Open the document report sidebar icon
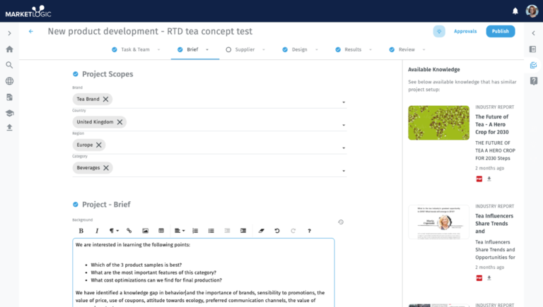This screenshot has height=307, width=543. [x=9, y=97]
